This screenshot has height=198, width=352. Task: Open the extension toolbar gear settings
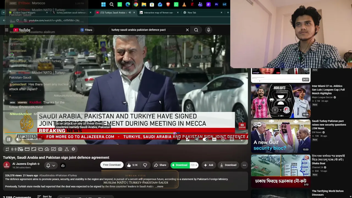point(73,149)
